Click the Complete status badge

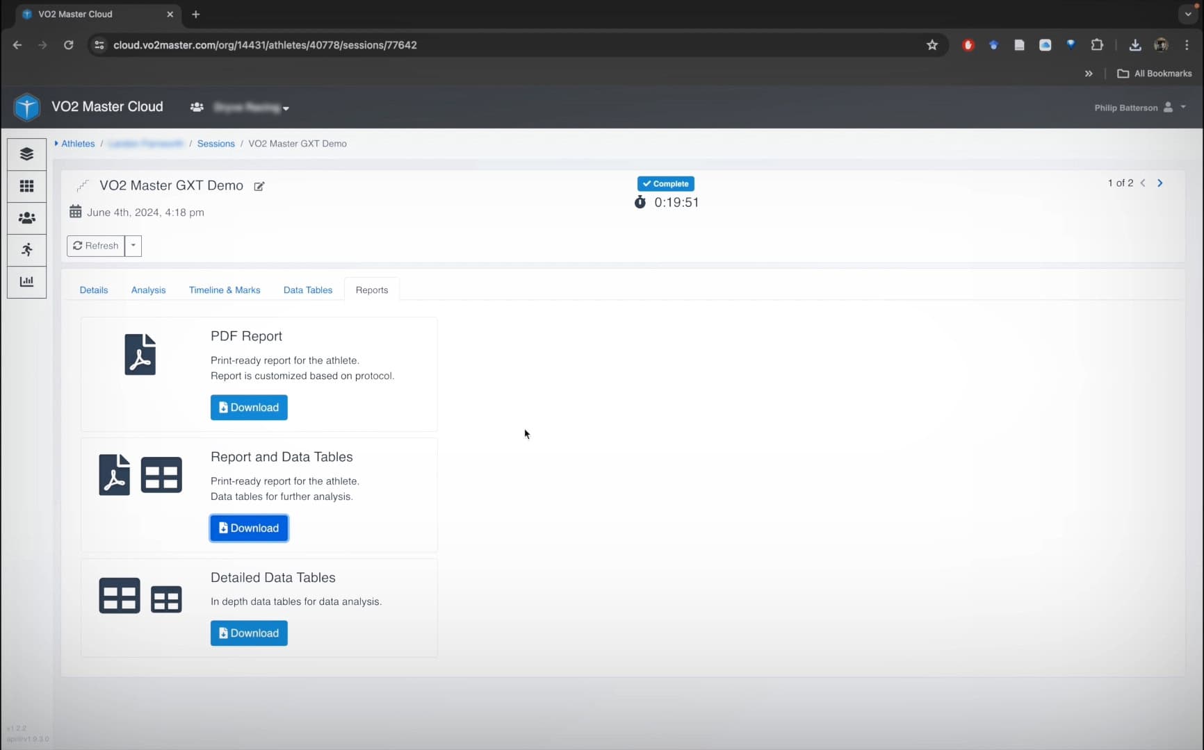pos(666,184)
